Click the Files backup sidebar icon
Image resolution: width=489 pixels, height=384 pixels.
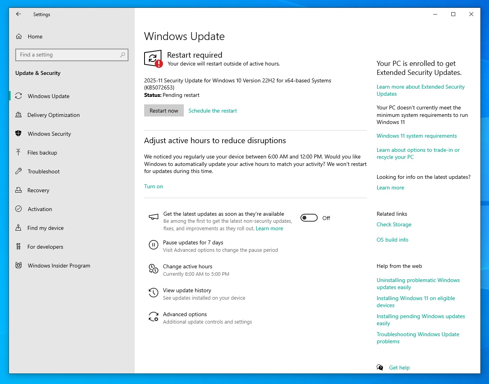(18, 153)
